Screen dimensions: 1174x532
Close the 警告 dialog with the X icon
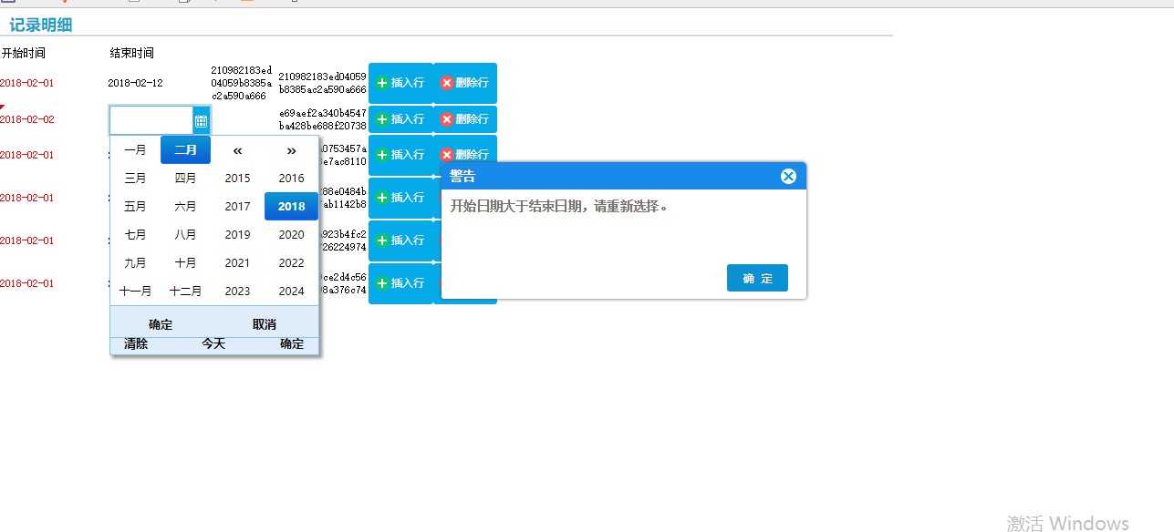click(789, 176)
